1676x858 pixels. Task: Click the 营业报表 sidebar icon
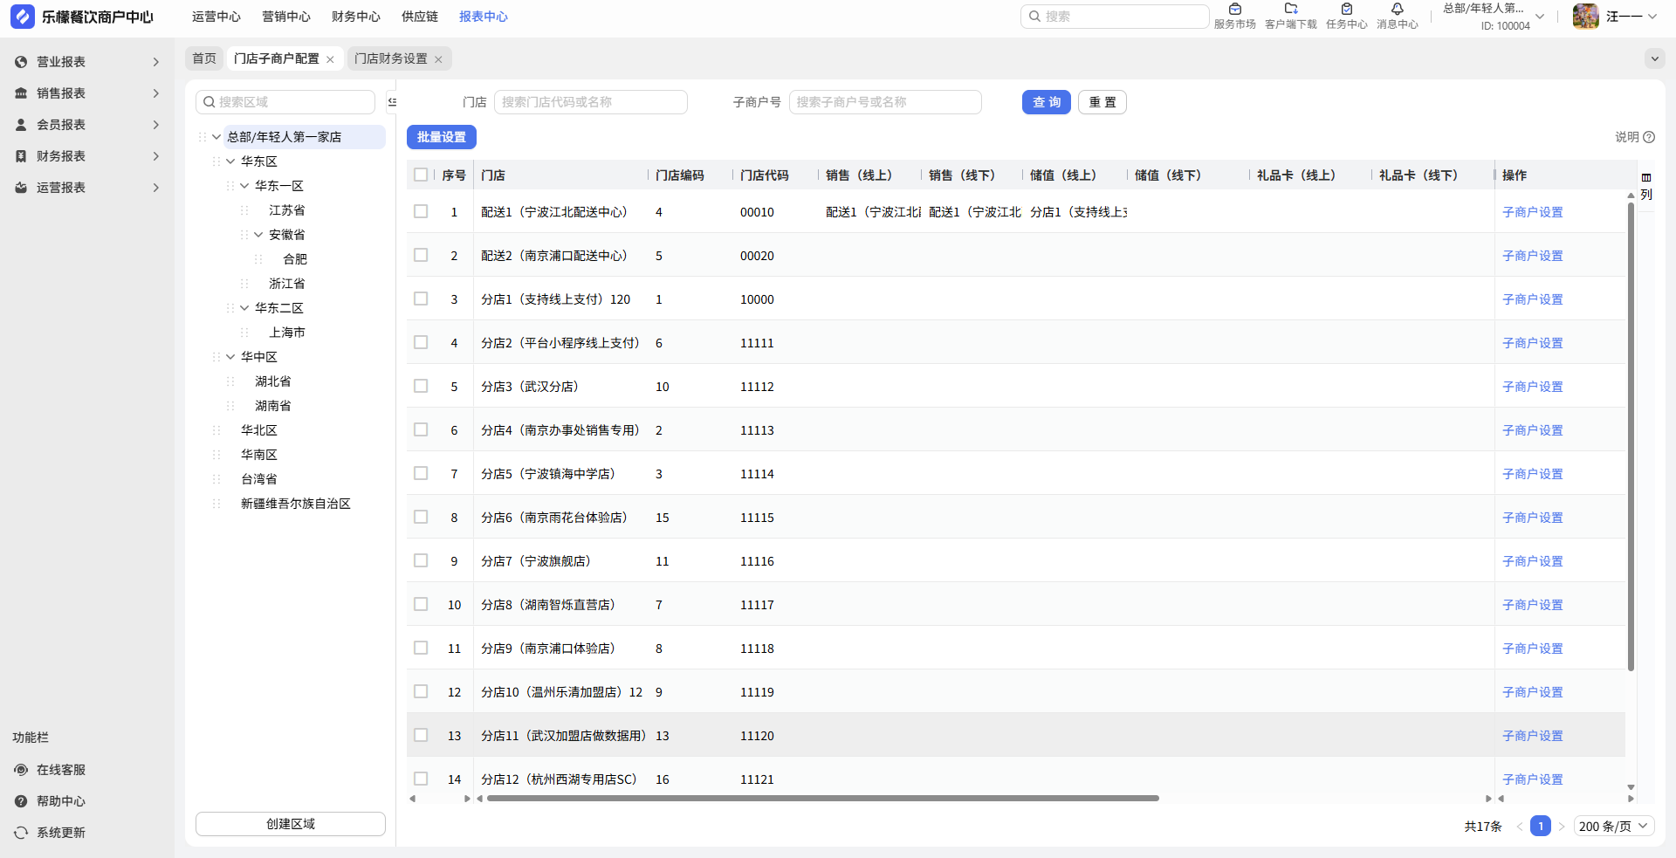(x=21, y=62)
